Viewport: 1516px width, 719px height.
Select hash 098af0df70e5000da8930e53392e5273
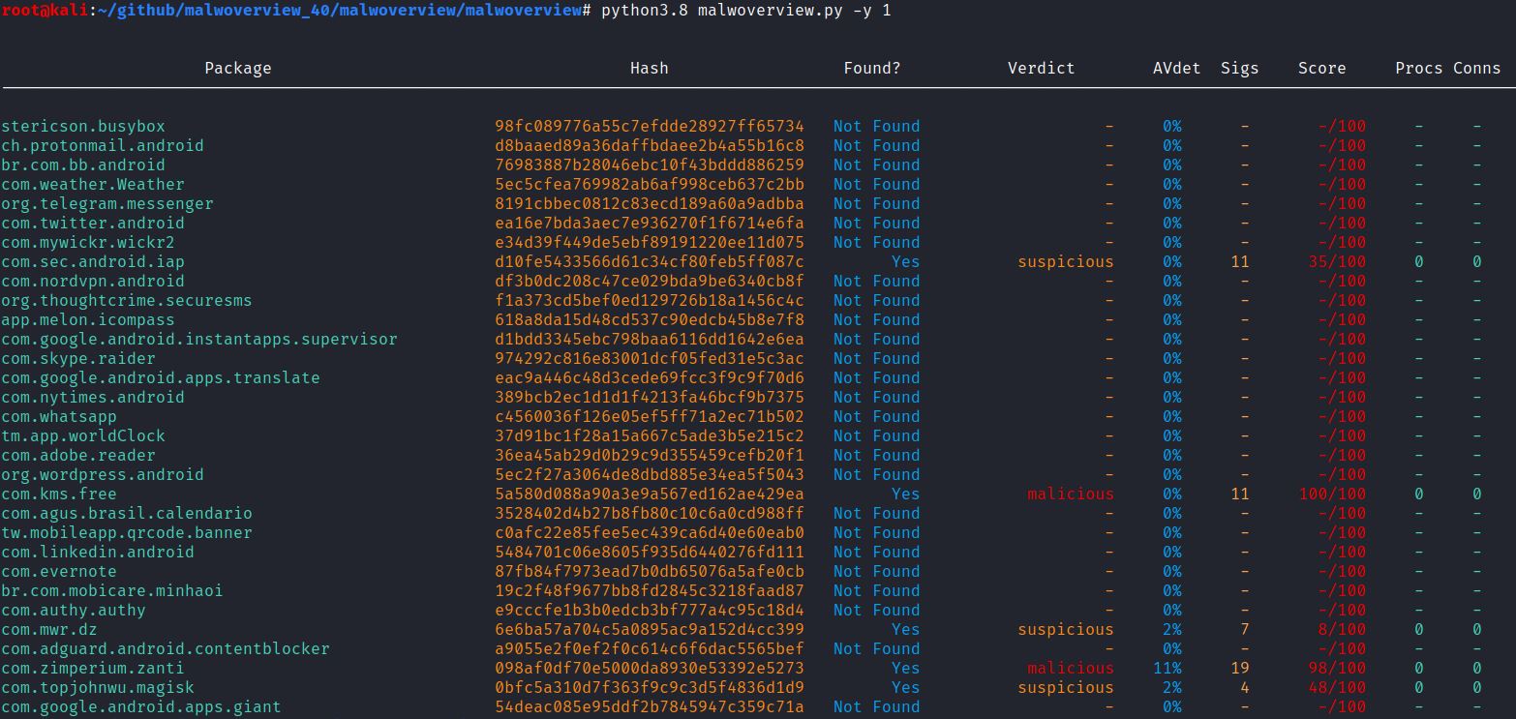click(x=650, y=668)
